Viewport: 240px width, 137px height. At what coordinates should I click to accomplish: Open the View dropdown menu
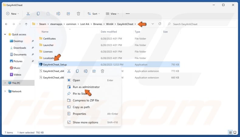(112, 14)
